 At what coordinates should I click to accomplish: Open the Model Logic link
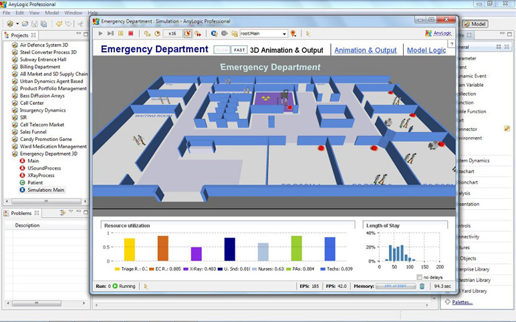426,50
